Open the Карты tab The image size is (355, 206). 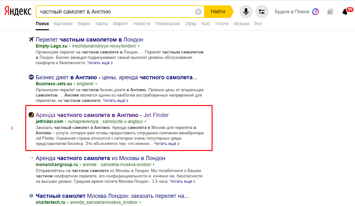pyautogui.click(x=102, y=24)
